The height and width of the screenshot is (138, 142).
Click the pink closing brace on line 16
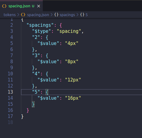(x=28, y=110)
